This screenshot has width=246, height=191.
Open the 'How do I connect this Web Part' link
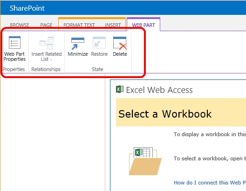[210, 183]
